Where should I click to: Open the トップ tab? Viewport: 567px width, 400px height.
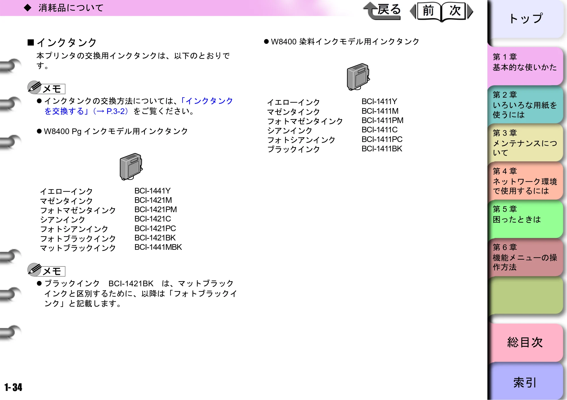(x=526, y=19)
